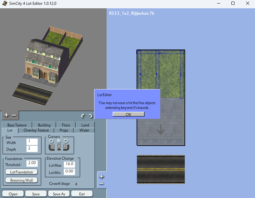Screen dimensions: 255x198
Task: Click the Lot Min elevation field
Action: (69, 171)
